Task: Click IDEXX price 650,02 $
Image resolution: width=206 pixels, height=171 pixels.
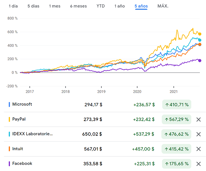Action: coord(92,134)
